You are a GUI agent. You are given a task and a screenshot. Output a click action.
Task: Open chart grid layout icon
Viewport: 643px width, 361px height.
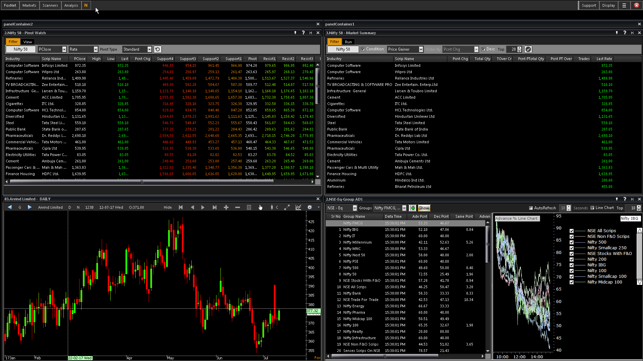click(249, 207)
